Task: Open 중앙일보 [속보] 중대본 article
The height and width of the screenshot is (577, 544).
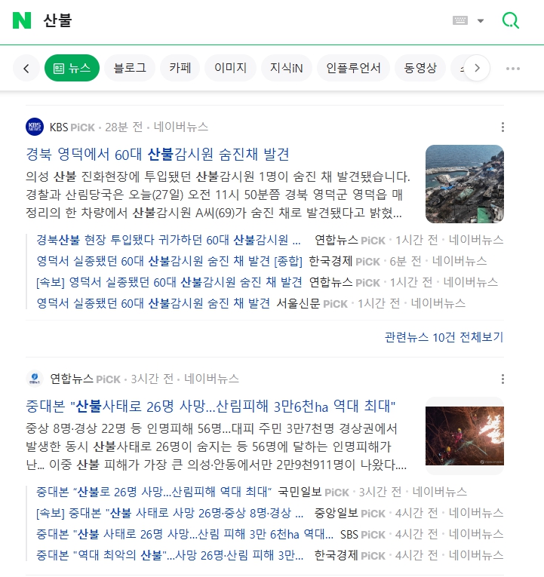Action: (x=170, y=513)
